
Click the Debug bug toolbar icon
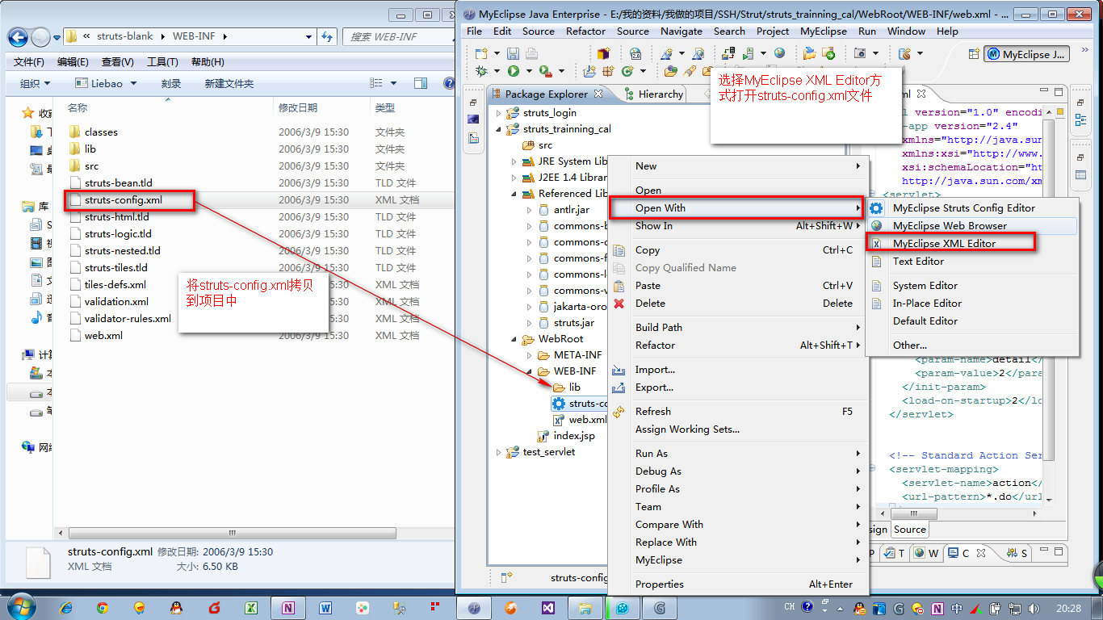tap(481, 71)
